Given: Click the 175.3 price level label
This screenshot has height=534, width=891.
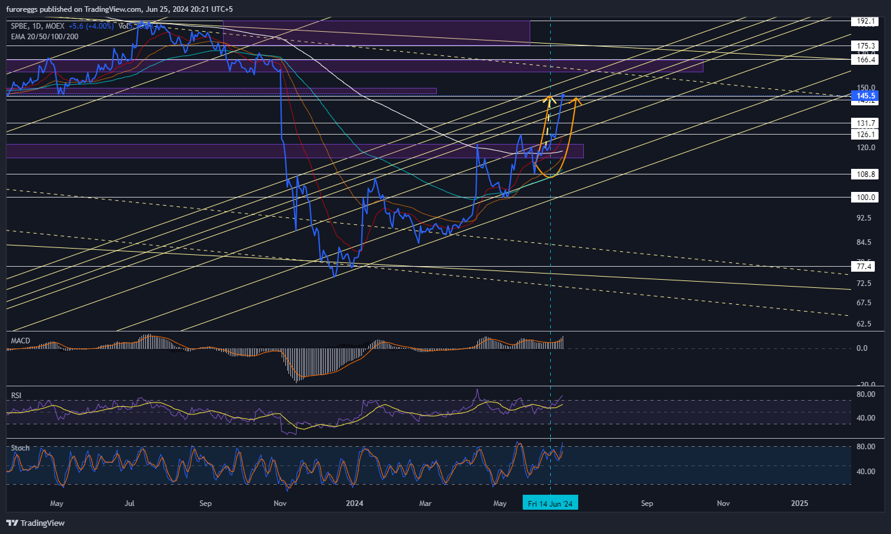Looking at the screenshot, I should [865, 46].
